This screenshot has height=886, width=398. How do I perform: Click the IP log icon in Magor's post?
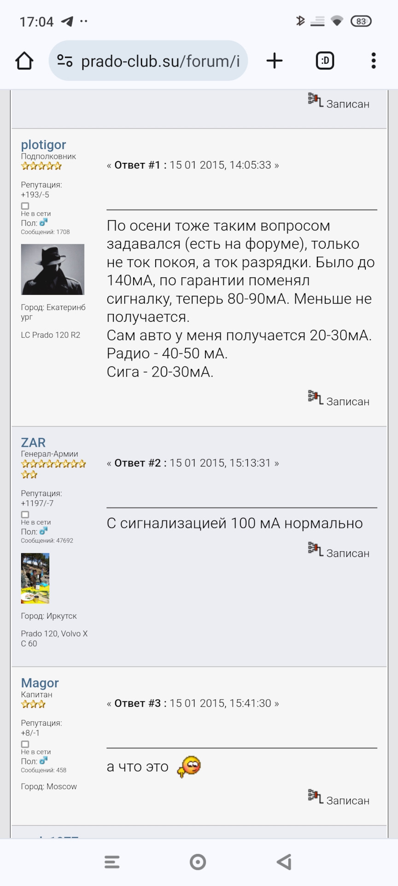point(316,796)
